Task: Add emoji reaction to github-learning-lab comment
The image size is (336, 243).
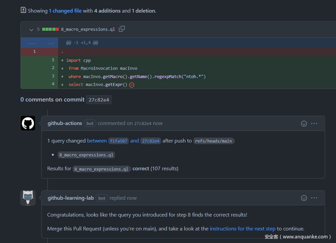Action: tap(304, 198)
